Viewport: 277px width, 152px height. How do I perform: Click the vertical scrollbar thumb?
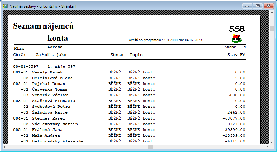[x=272, y=28]
